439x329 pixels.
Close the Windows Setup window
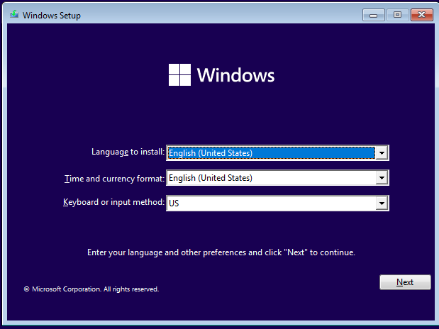point(421,15)
